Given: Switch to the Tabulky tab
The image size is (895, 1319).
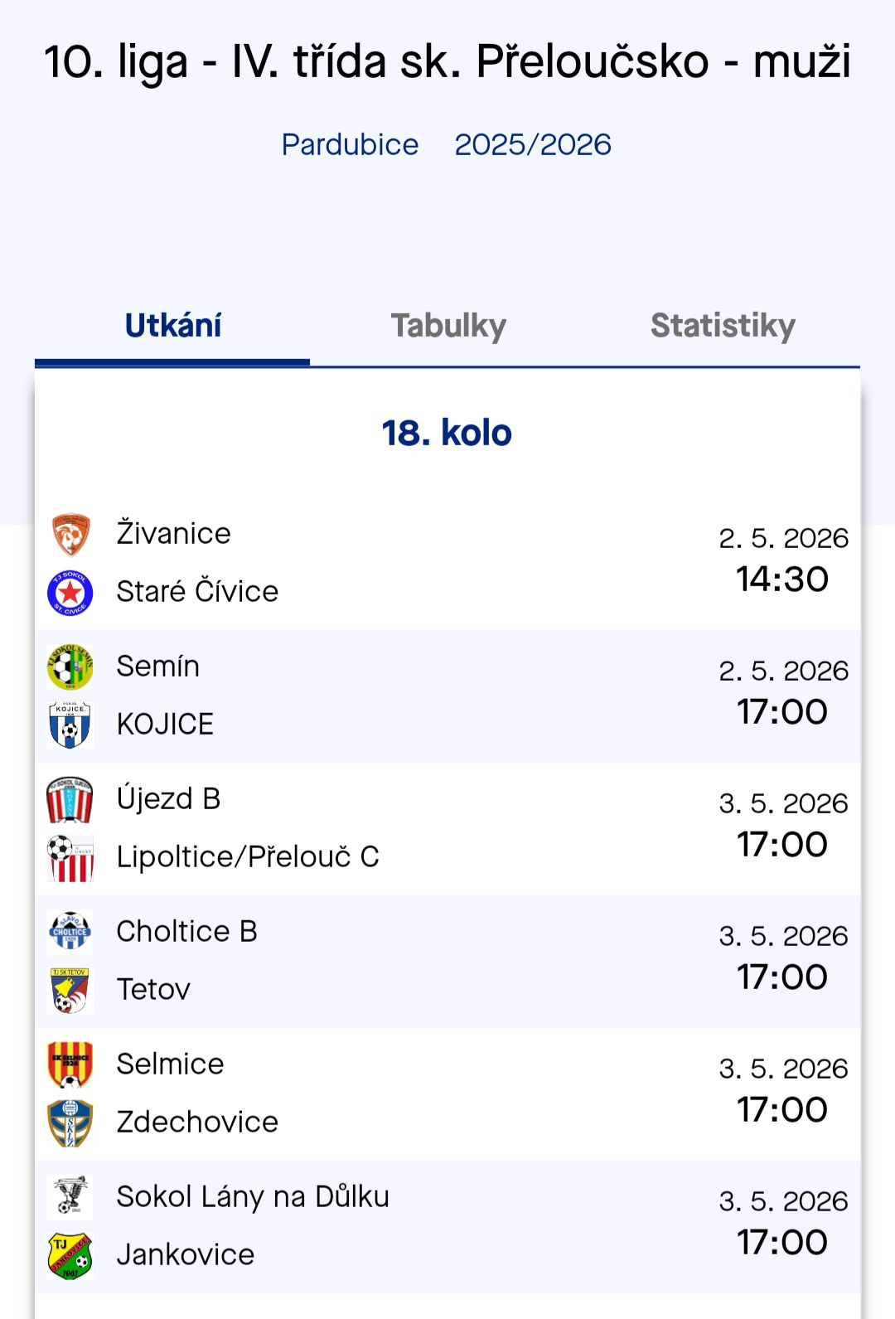Looking at the screenshot, I should click(448, 326).
